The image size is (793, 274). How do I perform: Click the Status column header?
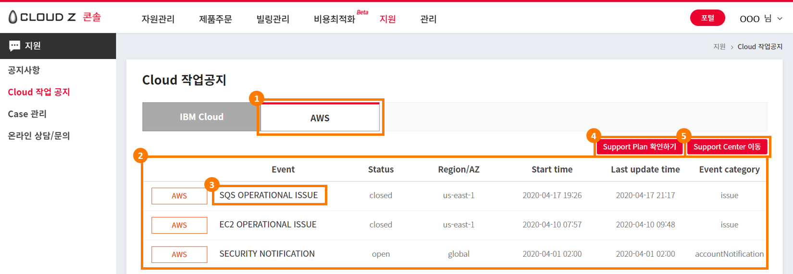pyautogui.click(x=381, y=169)
